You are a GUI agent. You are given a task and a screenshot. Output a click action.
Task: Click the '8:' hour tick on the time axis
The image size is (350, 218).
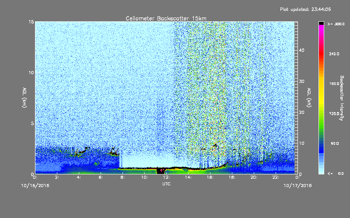tap(122, 177)
